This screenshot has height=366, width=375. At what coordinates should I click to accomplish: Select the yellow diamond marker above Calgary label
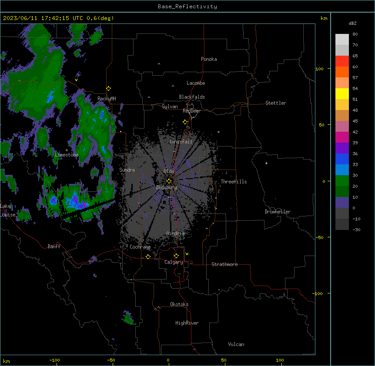click(x=176, y=256)
